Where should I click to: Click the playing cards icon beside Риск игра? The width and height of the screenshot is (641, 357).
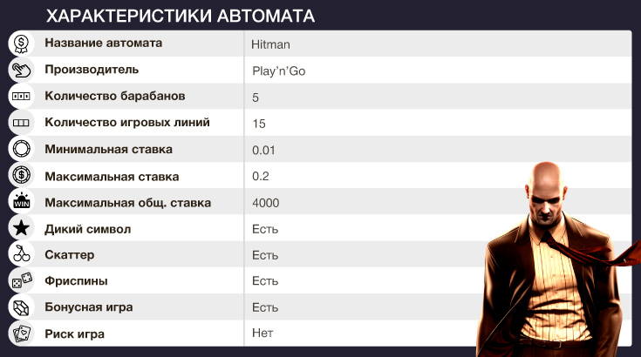click(20, 333)
